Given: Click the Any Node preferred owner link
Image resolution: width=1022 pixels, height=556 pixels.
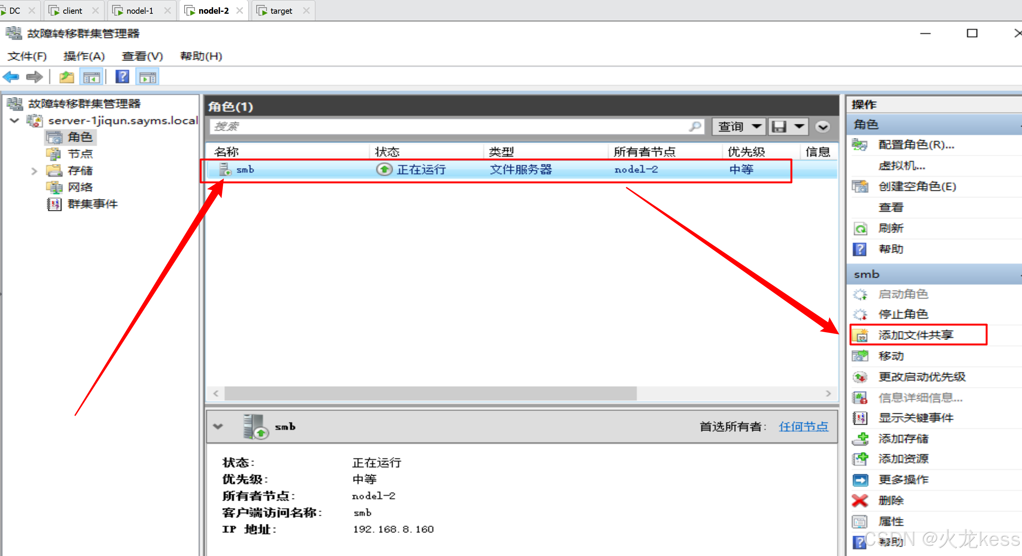Looking at the screenshot, I should click(x=803, y=427).
